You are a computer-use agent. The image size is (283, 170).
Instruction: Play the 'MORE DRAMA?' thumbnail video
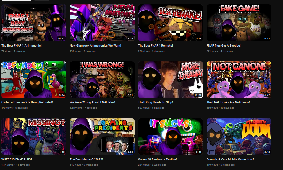tap(170, 79)
